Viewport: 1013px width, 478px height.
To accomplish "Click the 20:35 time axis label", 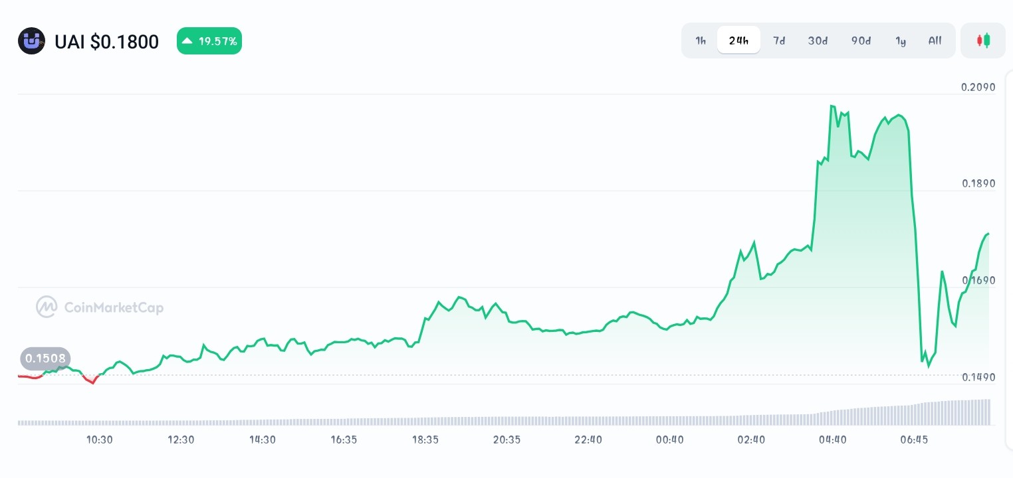I will pyautogui.click(x=506, y=439).
